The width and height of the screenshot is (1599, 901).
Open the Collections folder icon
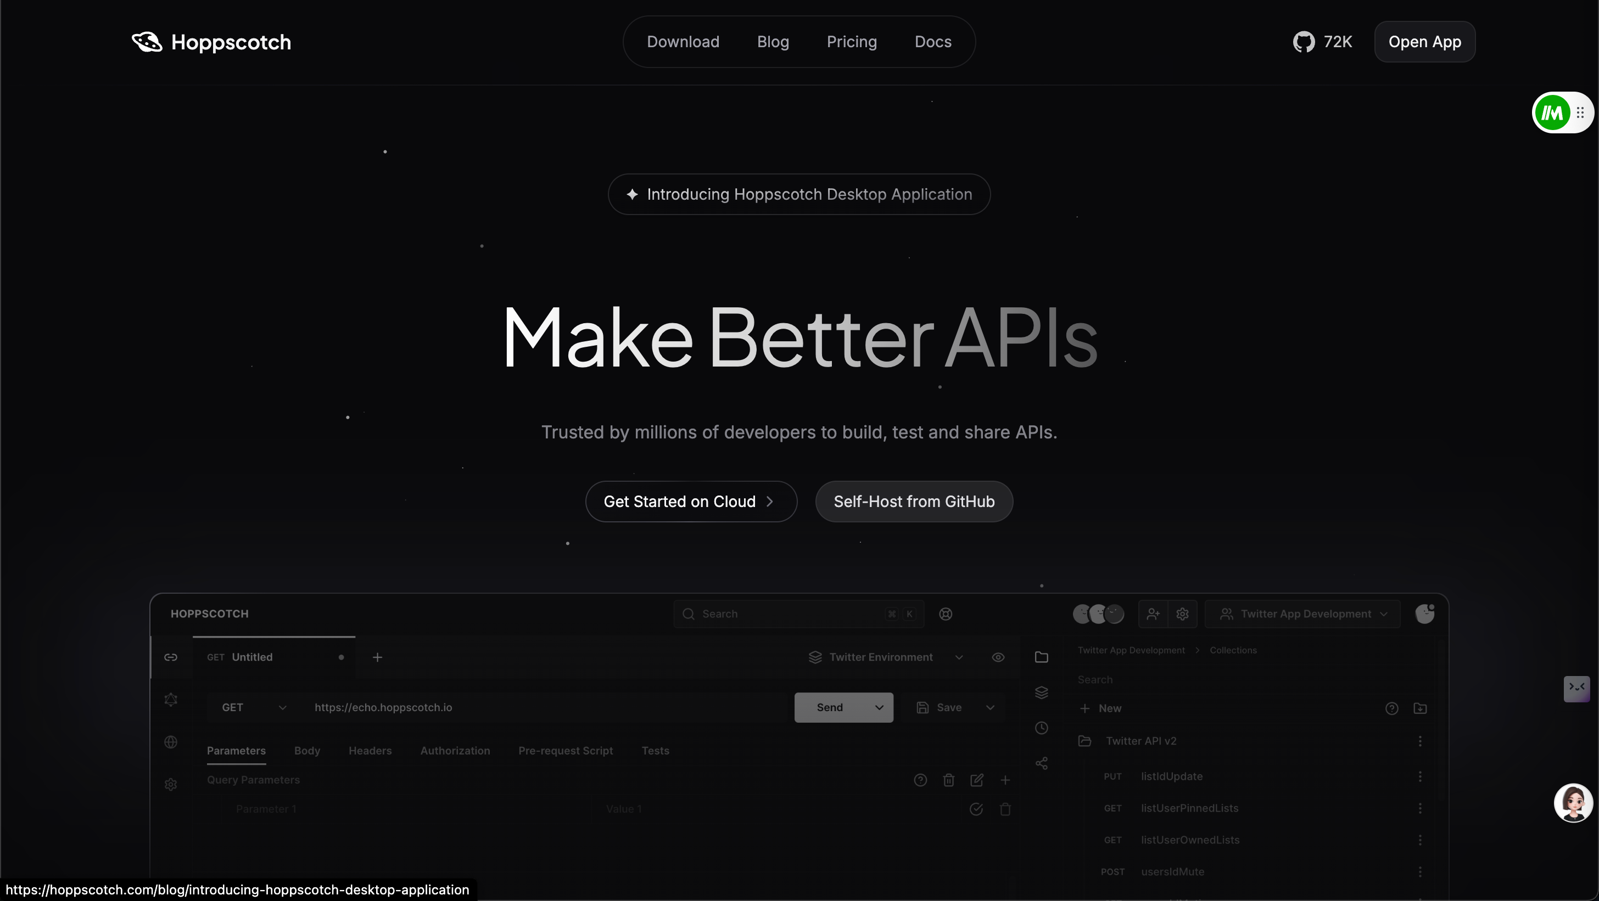click(x=1042, y=657)
